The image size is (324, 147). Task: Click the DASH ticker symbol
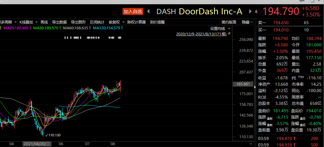(166, 12)
